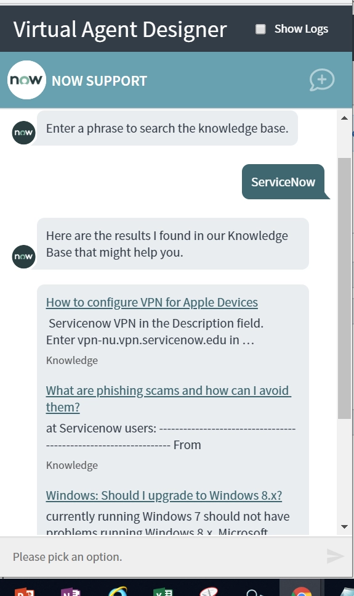Image resolution: width=354 pixels, height=596 pixels.
Task: Click the 'Knowledge' label under the VPN article
Action: 71,360
